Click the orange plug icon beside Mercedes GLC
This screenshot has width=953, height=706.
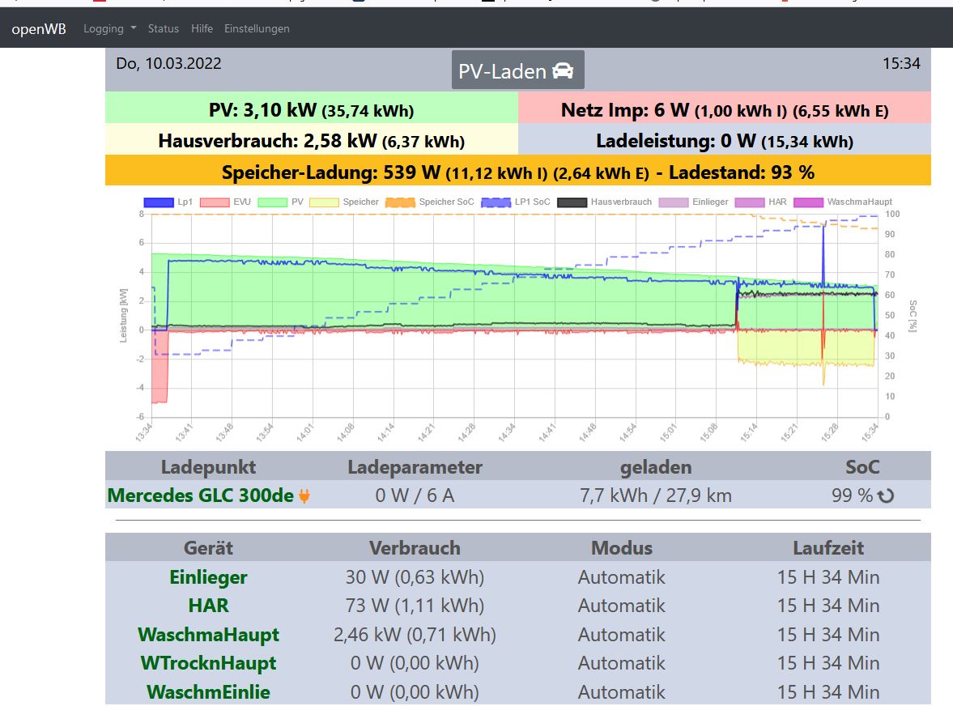point(304,495)
